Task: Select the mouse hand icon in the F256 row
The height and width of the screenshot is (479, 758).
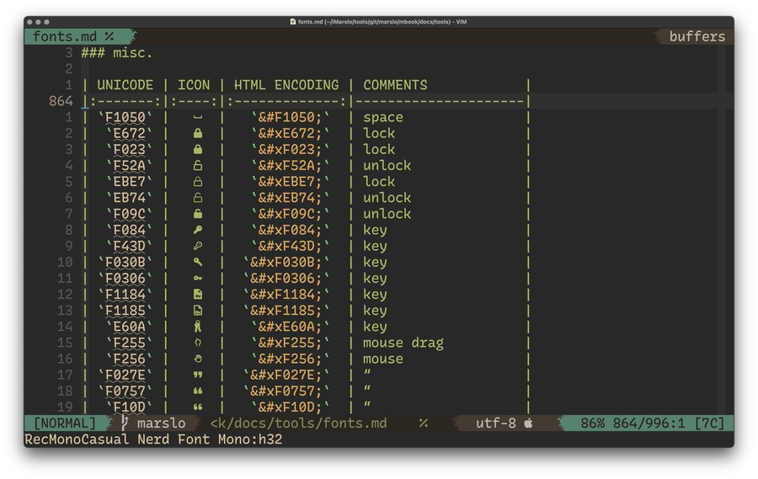Action: [x=198, y=359]
